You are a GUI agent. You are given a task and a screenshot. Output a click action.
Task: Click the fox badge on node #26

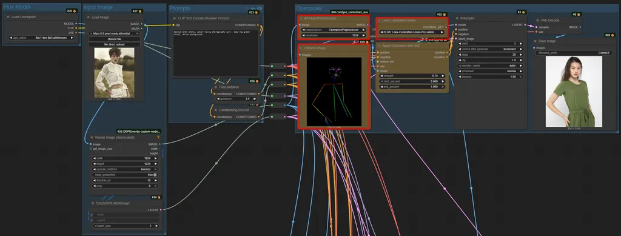coord(257,81)
